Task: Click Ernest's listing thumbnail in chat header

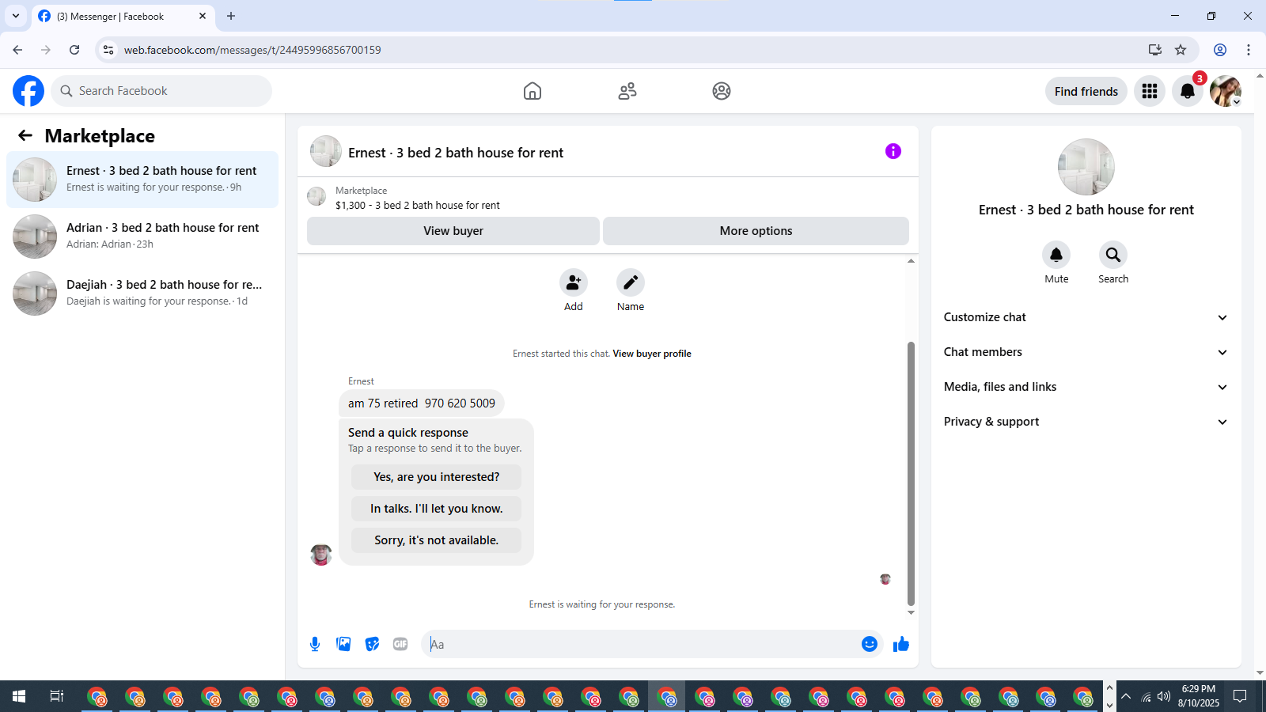Action: (326, 151)
